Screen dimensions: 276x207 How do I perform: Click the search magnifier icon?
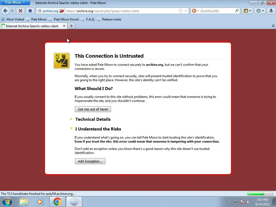coord(237,11)
